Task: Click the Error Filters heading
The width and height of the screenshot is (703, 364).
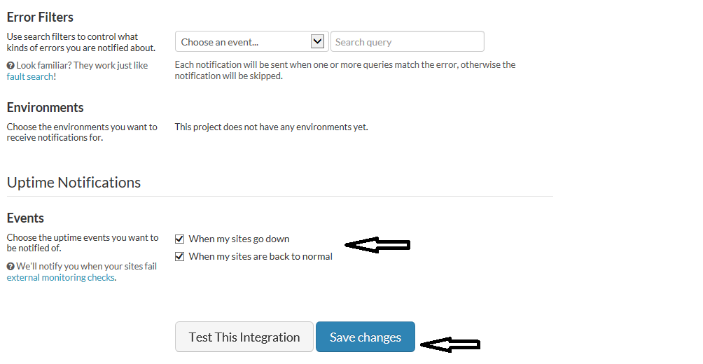Action: click(40, 17)
